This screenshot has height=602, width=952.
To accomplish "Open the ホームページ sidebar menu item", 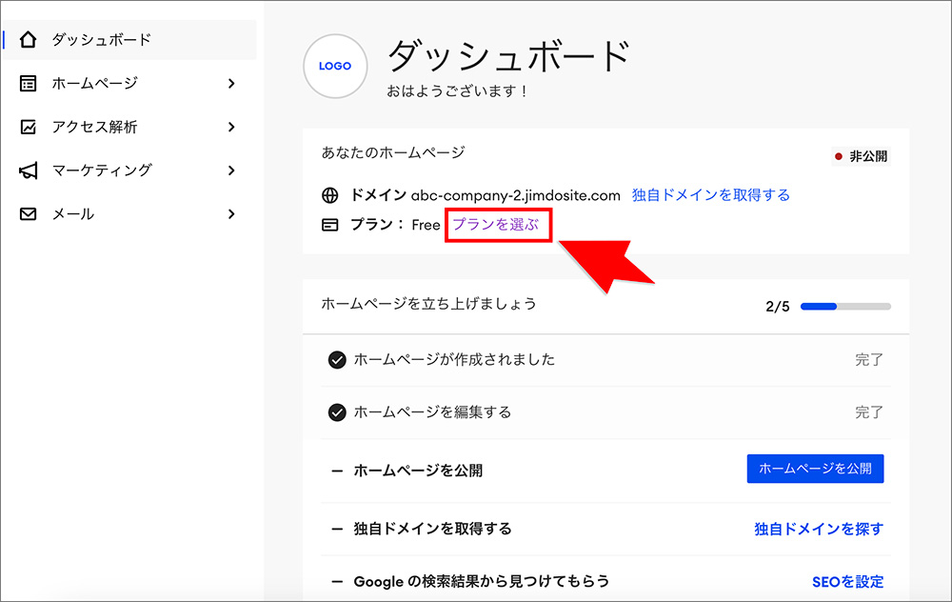I will [x=129, y=83].
